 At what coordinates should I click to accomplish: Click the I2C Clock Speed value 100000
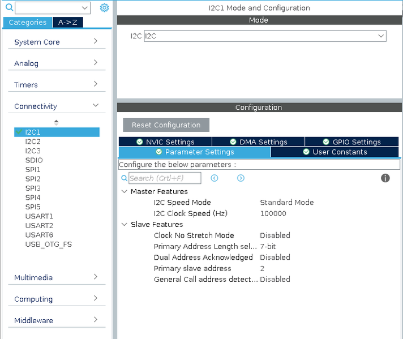click(x=273, y=213)
